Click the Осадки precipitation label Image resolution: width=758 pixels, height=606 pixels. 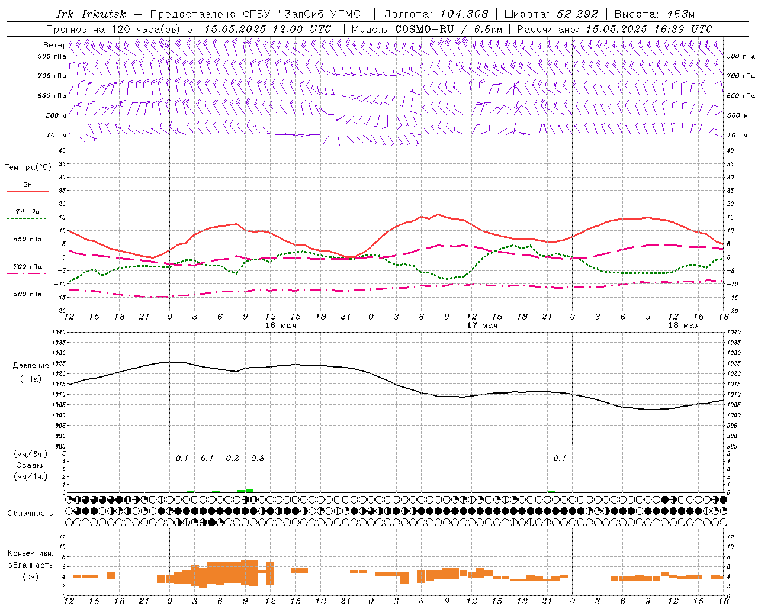click(30, 465)
